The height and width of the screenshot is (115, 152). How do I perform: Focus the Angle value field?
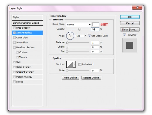(x=80, y=36)
